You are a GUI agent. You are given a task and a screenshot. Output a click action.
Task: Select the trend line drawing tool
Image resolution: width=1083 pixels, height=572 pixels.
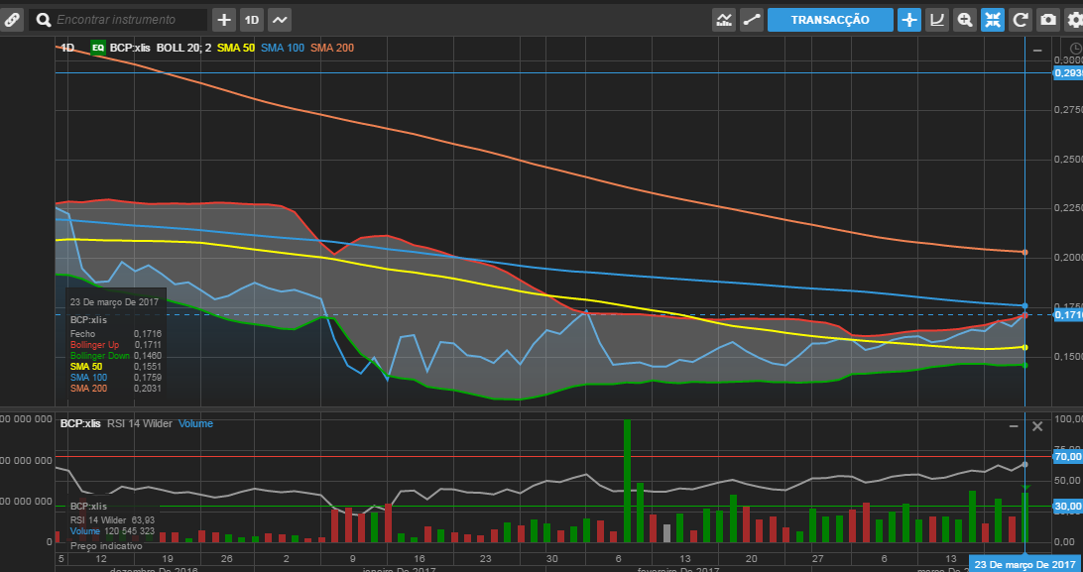click(752, 20)
